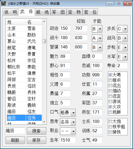The image size is (133, 149).
Task: Click the 刷新 button
Action: point(15,140)
